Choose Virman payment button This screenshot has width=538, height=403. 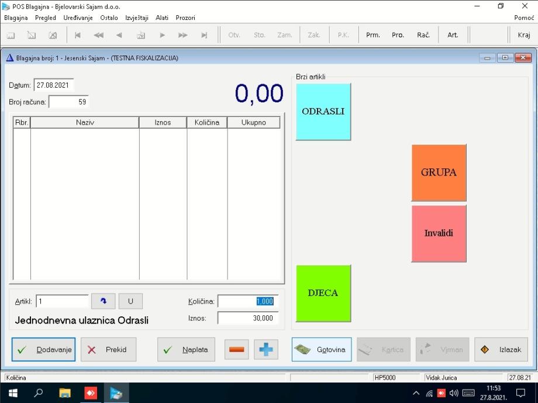point(442,349)
